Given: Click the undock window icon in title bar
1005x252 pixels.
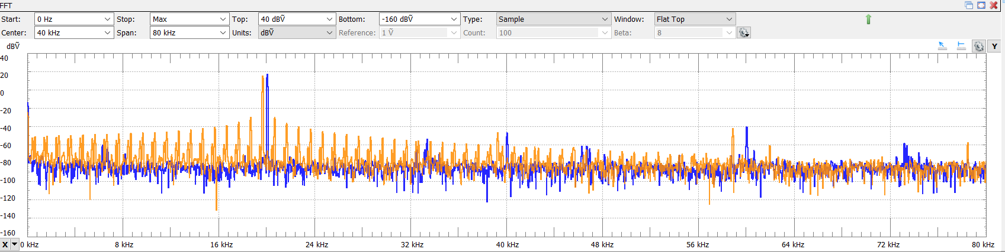Looking at the screenshot, I should tap(969, 5).
